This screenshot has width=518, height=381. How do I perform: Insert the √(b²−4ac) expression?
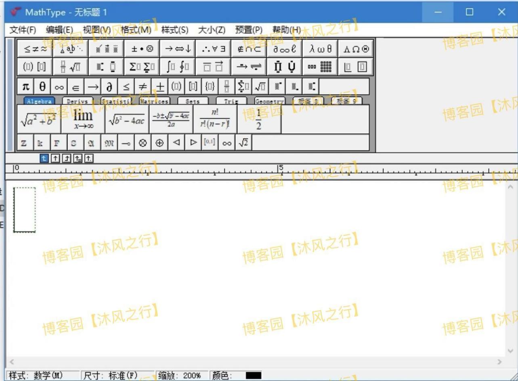(127, 119)
